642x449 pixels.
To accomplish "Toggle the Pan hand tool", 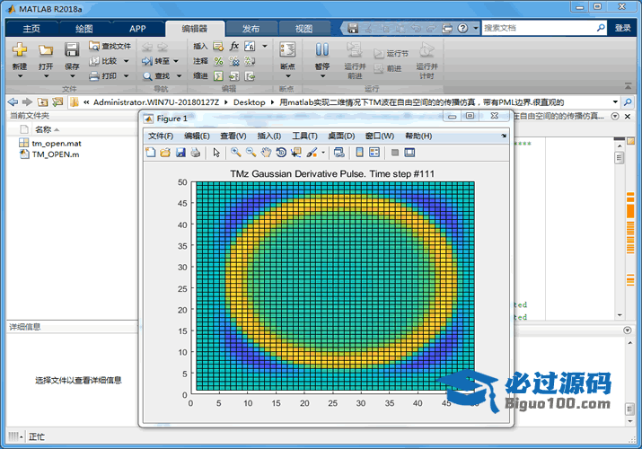I will (266, 153).
